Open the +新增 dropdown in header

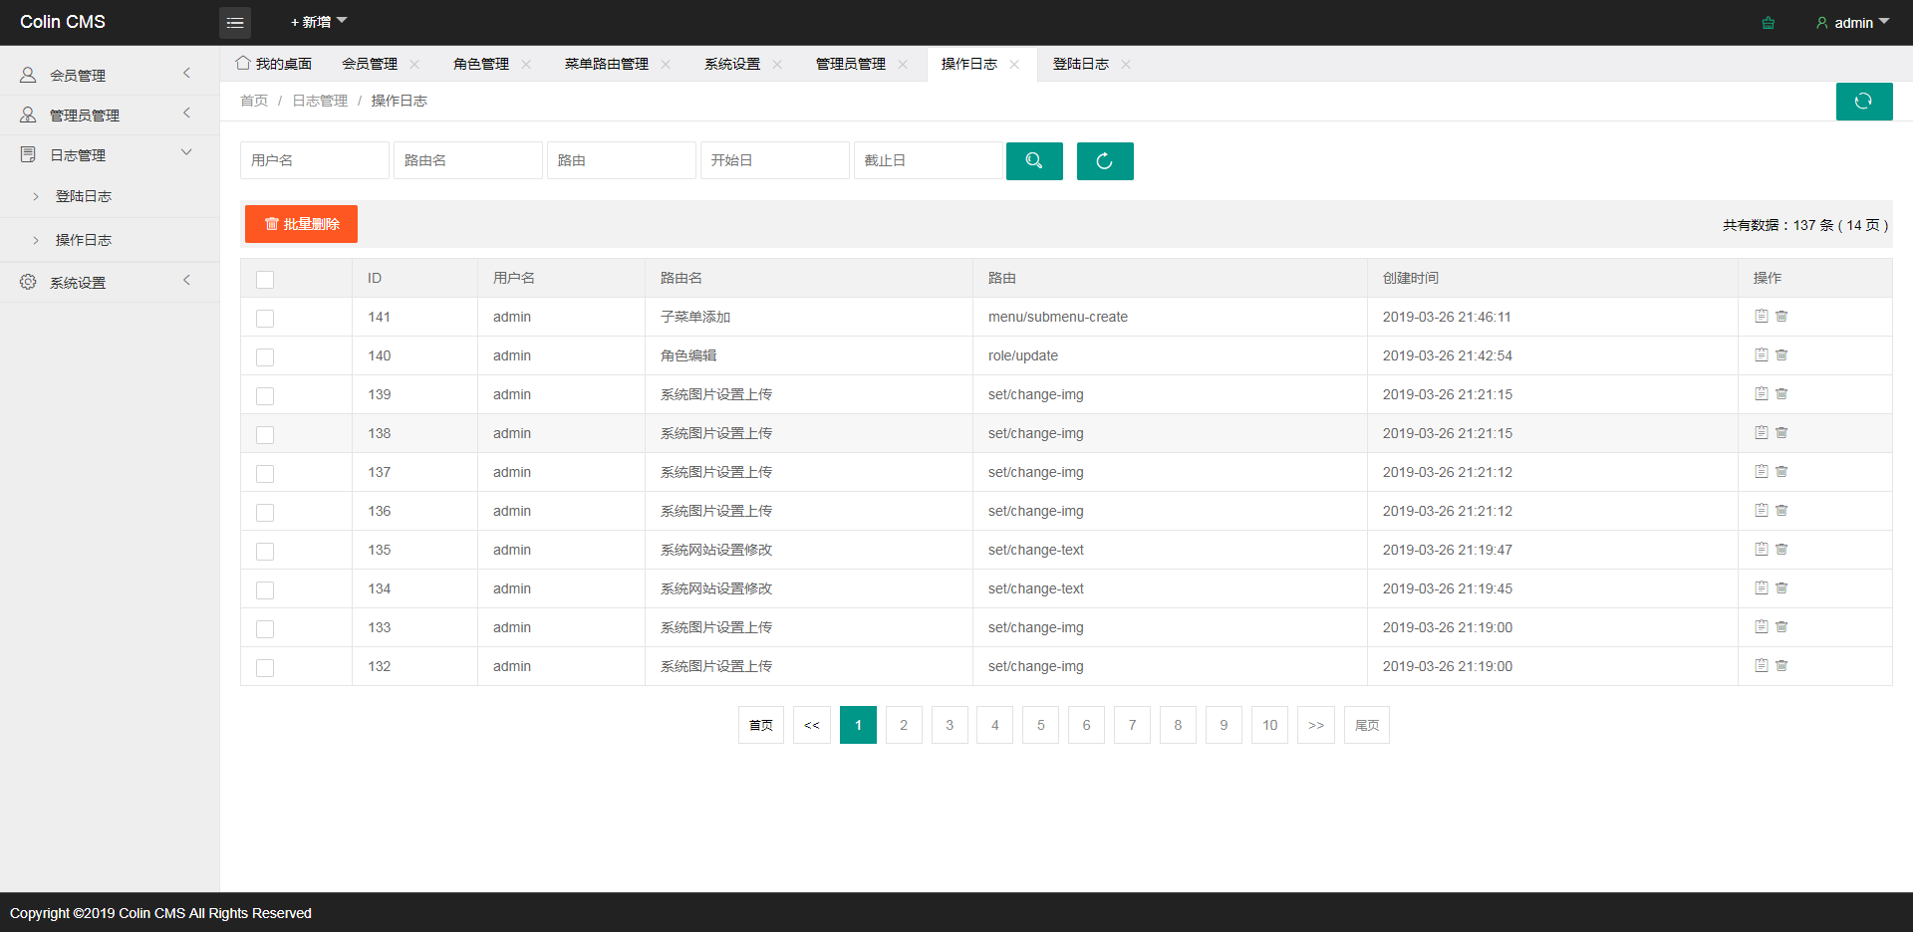(x=319, y=22)
